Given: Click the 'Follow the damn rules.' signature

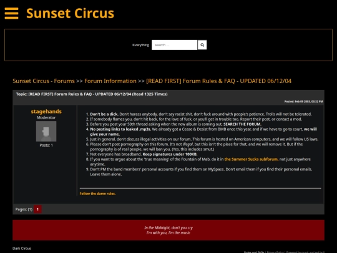Looking at the screenshot, I should (x=97, y=194).
